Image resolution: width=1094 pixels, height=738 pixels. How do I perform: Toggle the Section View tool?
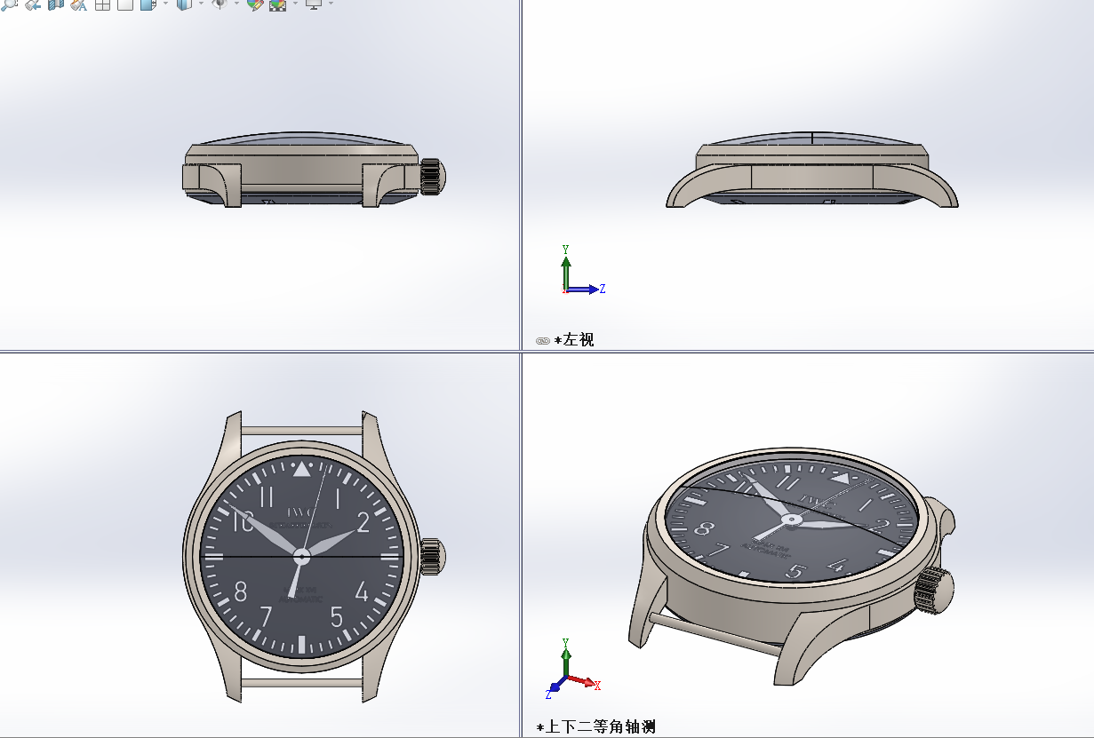pos(56,4)
